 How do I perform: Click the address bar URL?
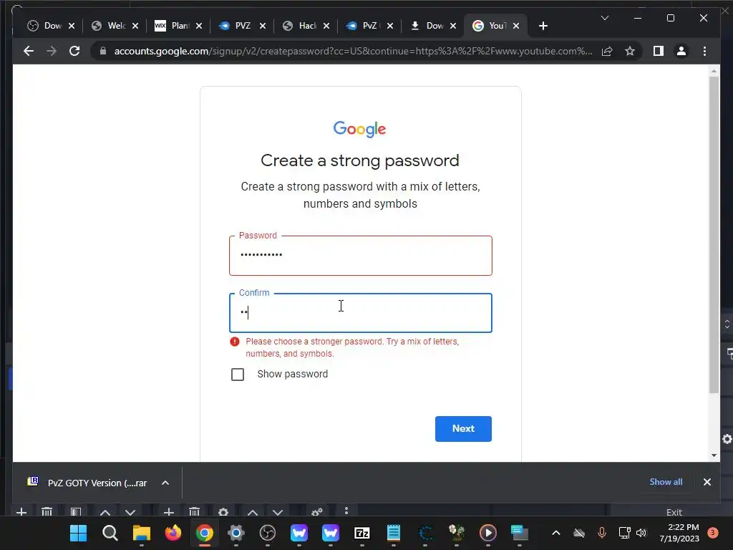point(353,51)
